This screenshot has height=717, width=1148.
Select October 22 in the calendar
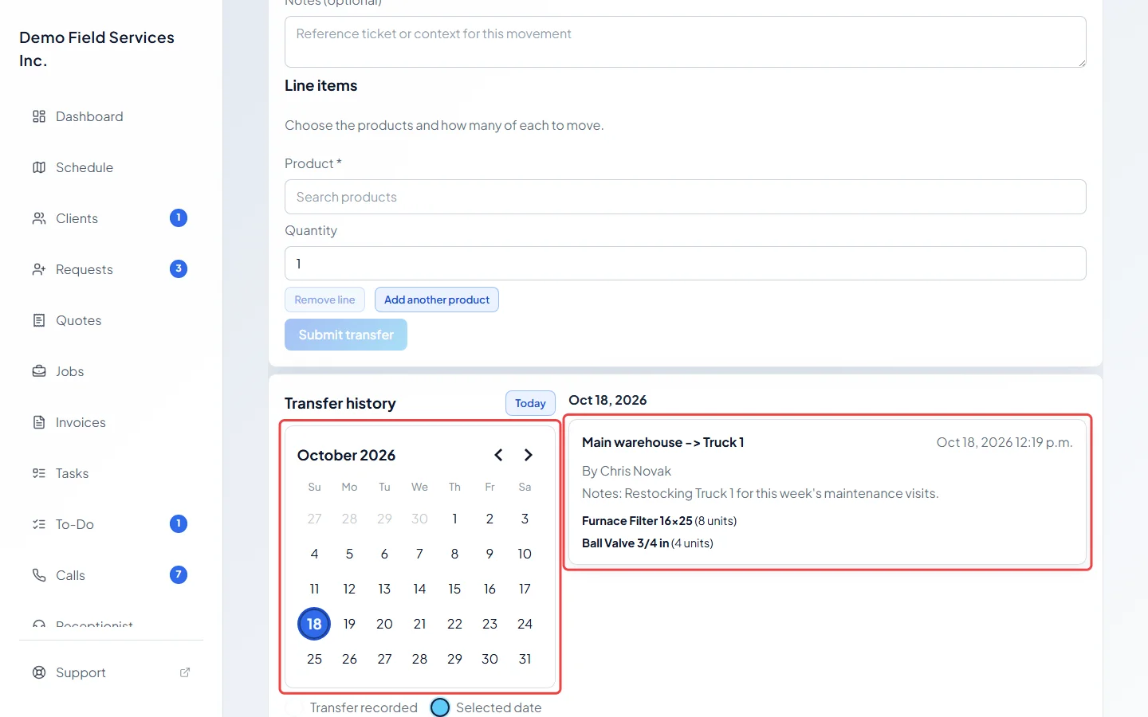click(x=454, y=624)
